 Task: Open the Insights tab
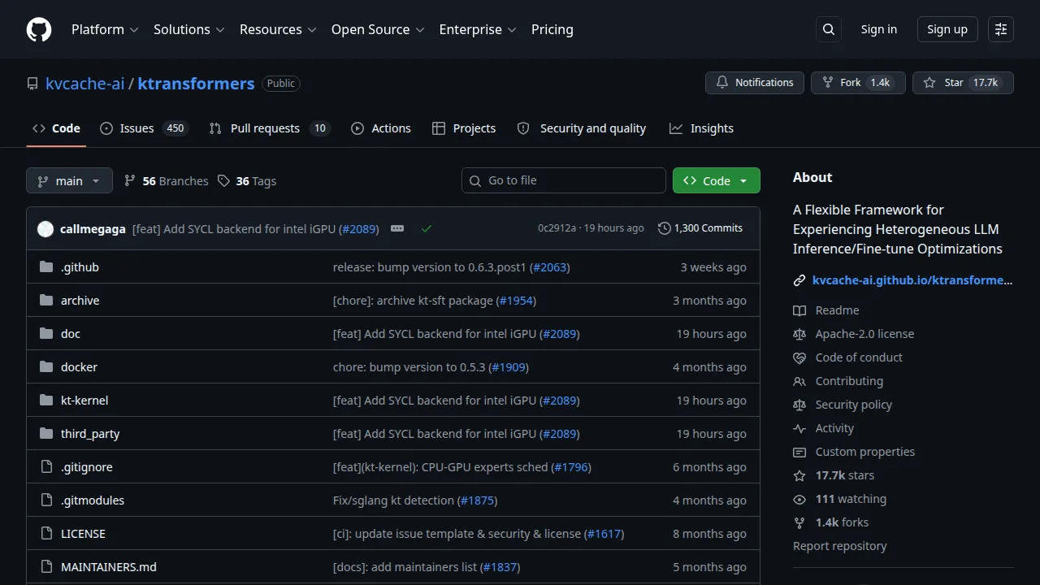coord(701,128)
